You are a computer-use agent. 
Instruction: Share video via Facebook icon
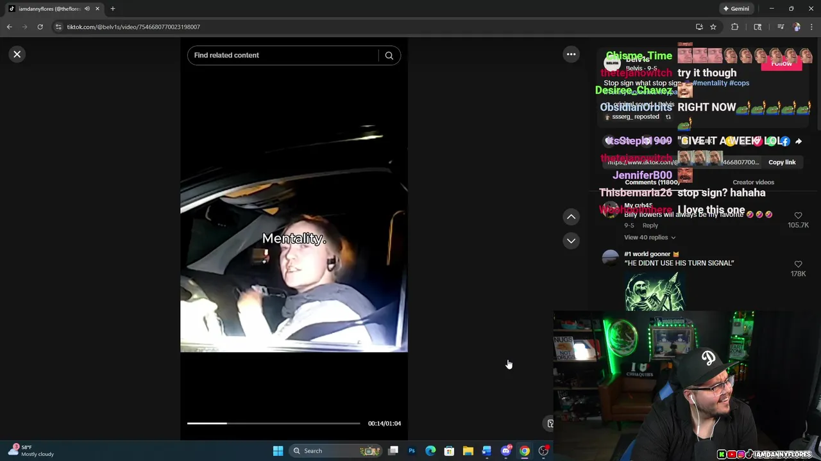pyautogui.click(x=785, y=142)
